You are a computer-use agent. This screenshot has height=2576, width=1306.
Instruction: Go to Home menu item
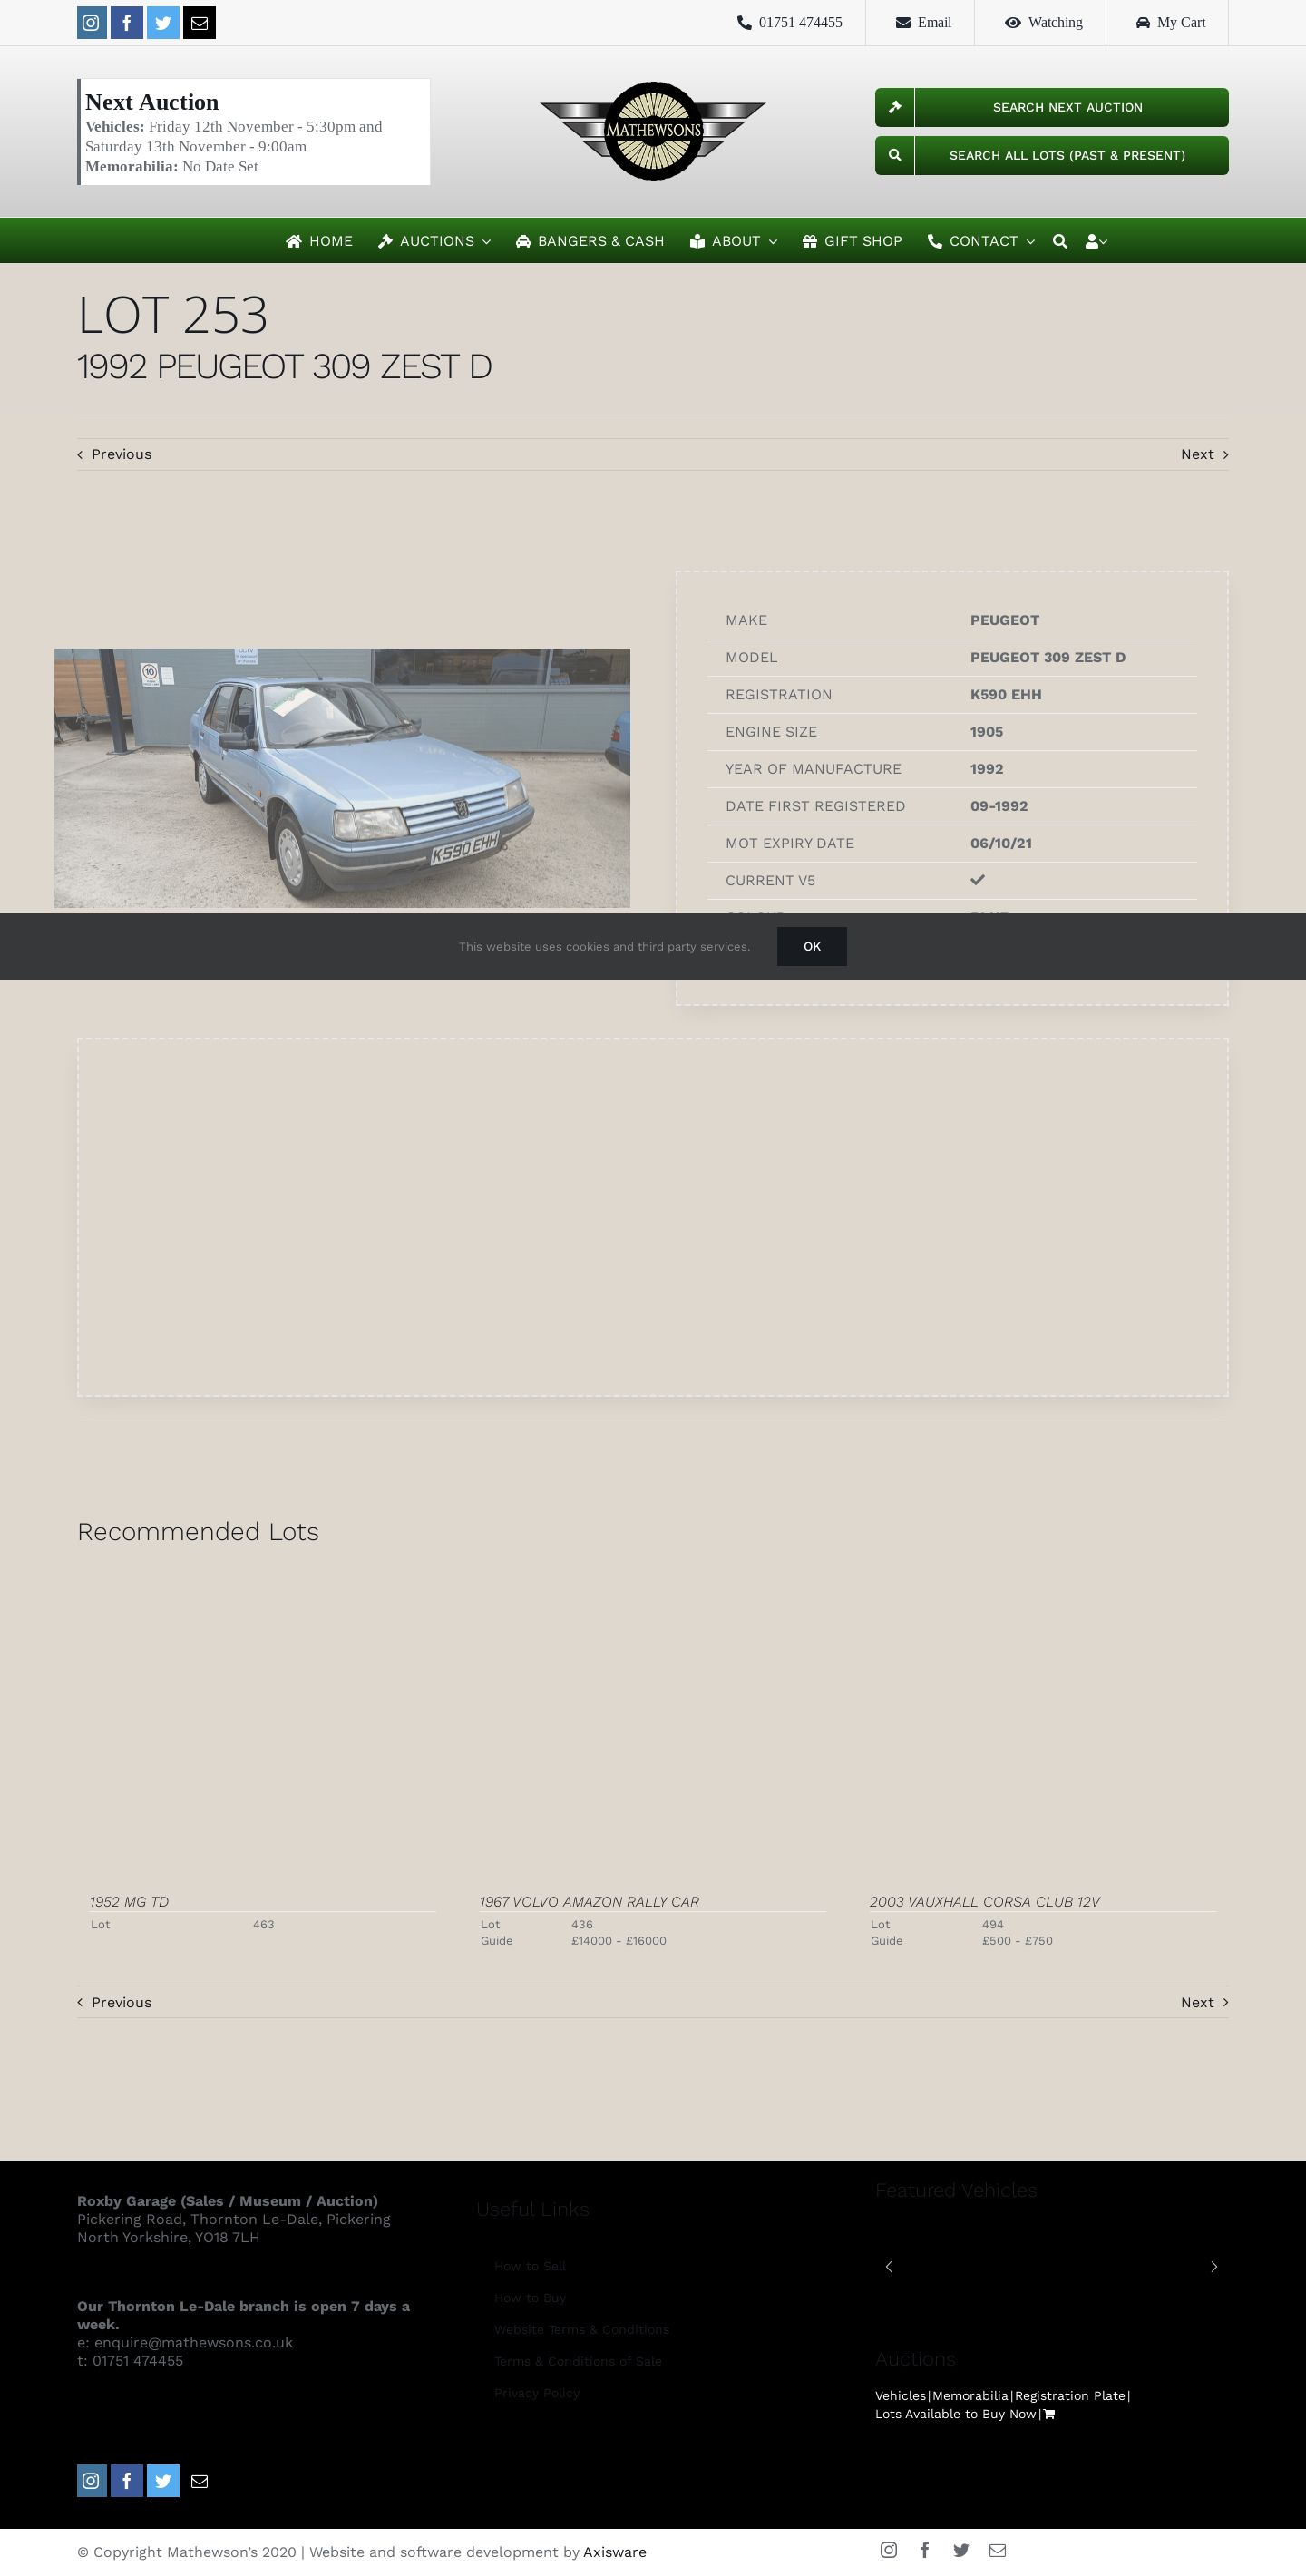pos(319,241)
